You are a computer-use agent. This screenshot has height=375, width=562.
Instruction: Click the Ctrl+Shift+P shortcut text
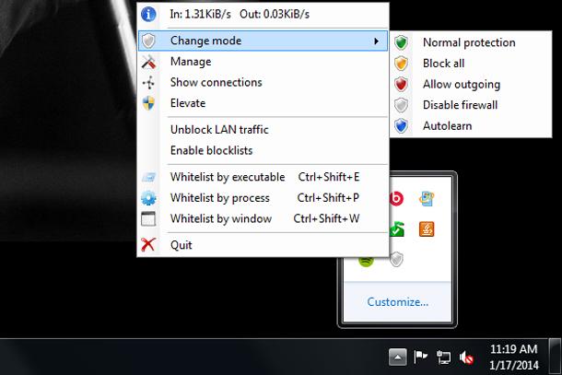point(328,198)
